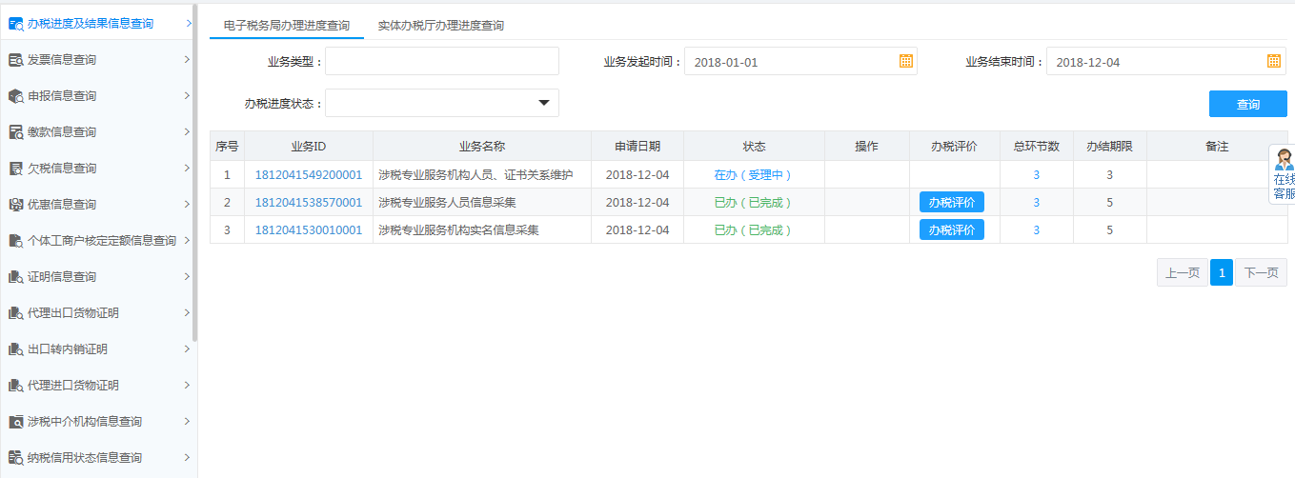Select 电子税务局办理进度查询 tab
1295x478 pixels.
[x=286, y=26]
